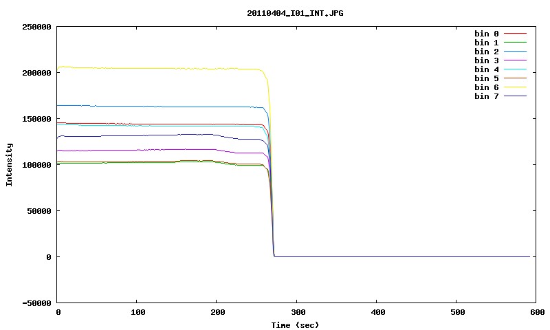Image resolution: width=550 pixels, height=330 pixels.
Task: Click the cyan bin 4 legend line sample
Action: click(x=515, y=69)
